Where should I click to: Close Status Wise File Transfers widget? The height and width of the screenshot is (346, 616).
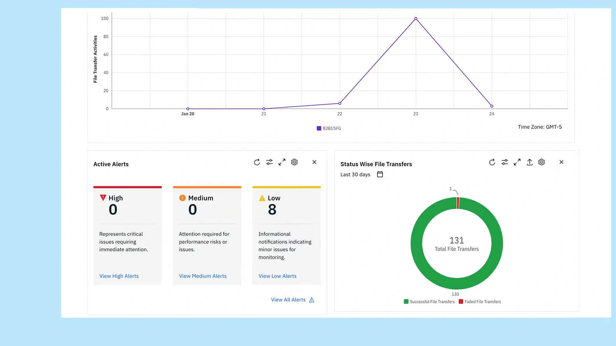click(561, 162)
